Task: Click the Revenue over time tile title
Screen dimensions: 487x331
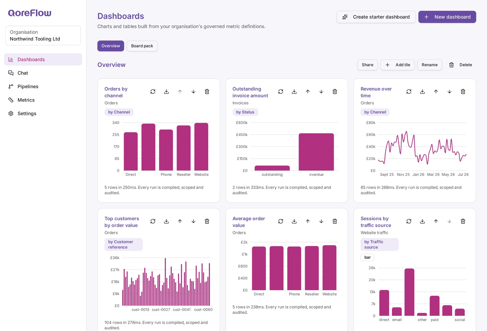Action: tap(376, 92)
